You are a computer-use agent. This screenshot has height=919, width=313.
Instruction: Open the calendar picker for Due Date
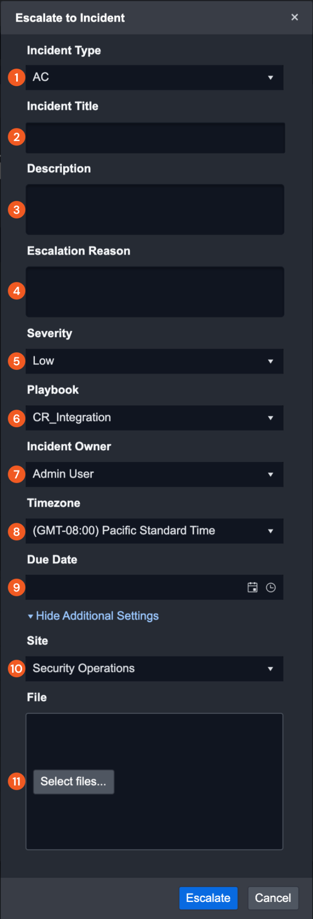[252, 587]
